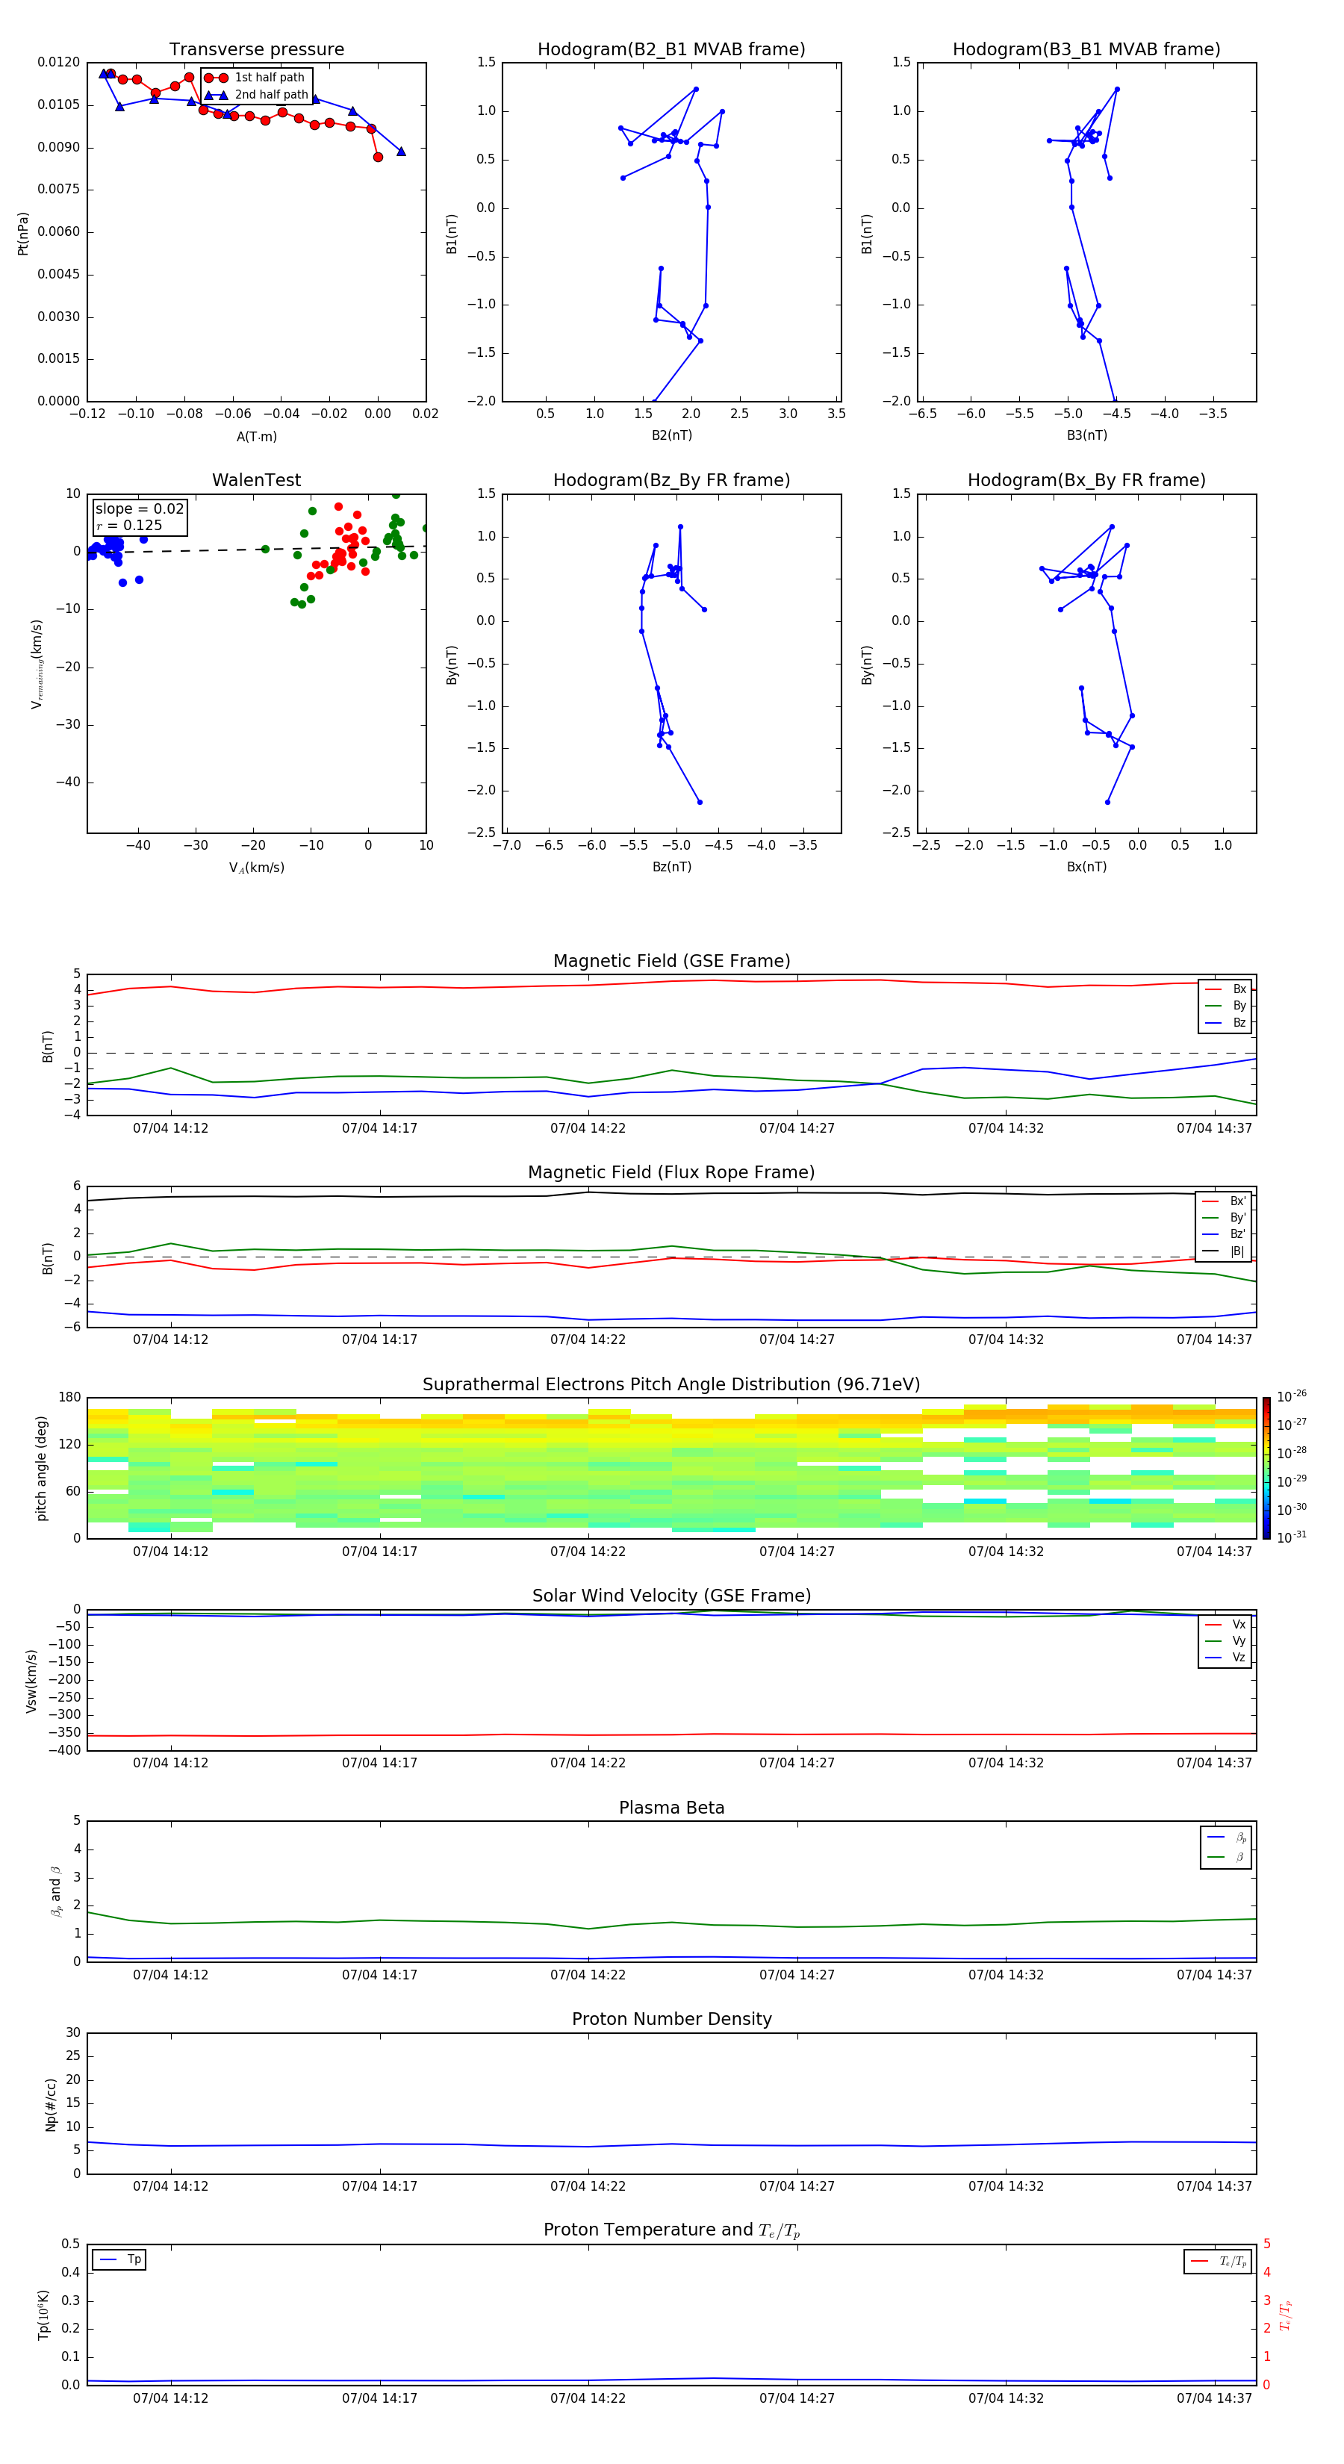Select the "r = 0.125" annotation

[x=129, y=525]
